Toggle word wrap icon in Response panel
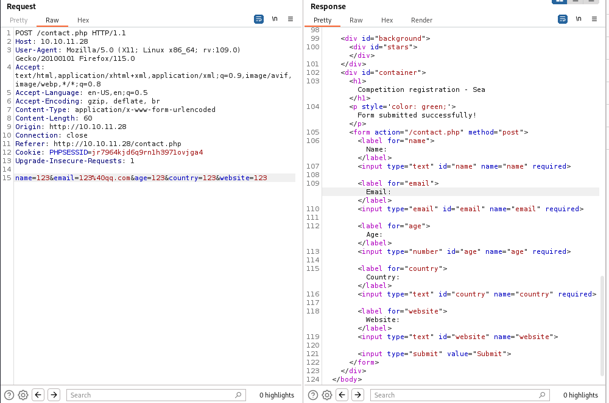609x403 pixels. (562, 19)
